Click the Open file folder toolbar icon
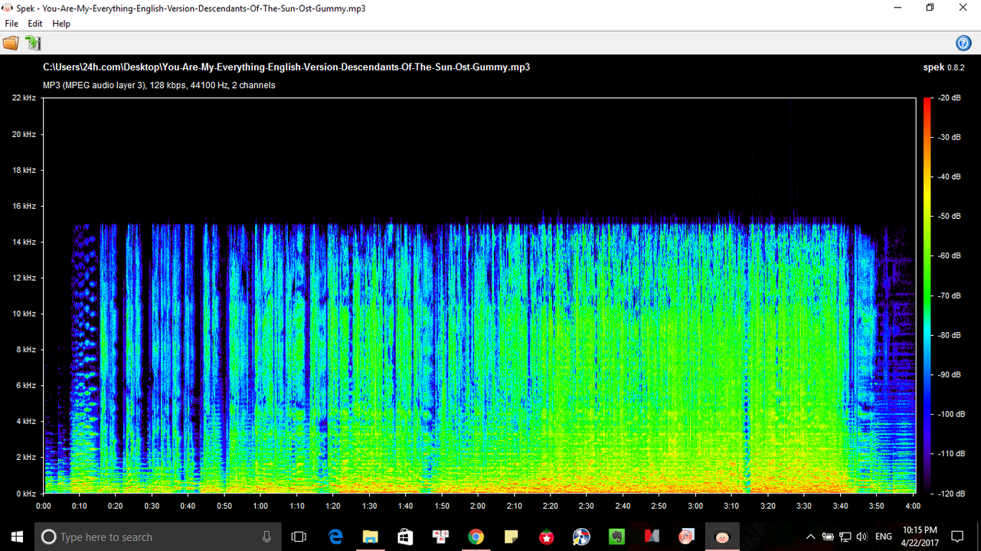Viewport: 981px width, 551px height. click(x=11, y=43)
